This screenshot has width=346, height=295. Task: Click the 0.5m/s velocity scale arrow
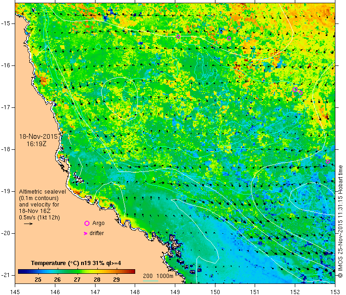click(x=28, y=224)
